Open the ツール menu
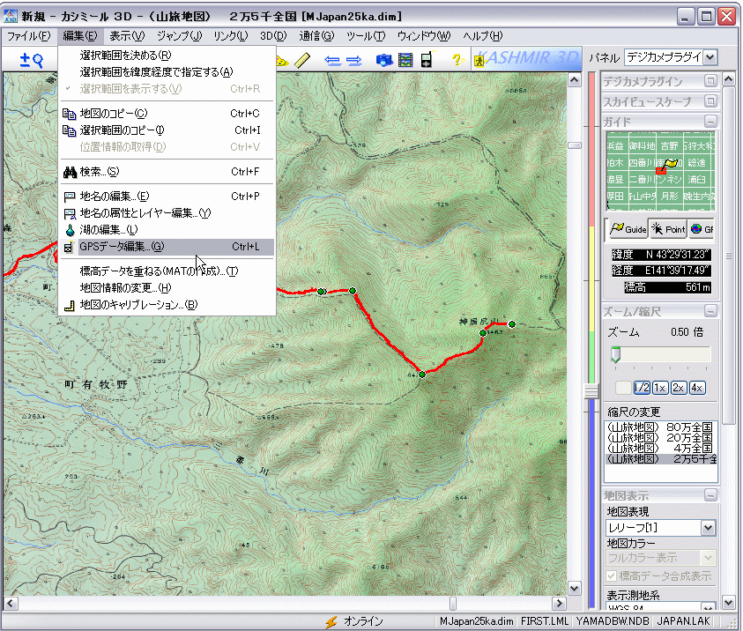The height and width of the screenshot is (631, 743). [x=366, y=36]
